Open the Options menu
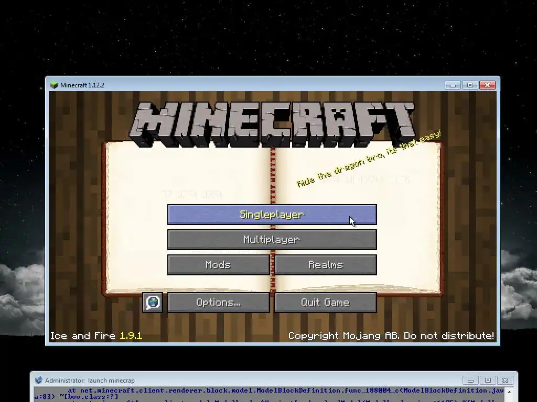This screenshot has width=537, height=402. 219,302
